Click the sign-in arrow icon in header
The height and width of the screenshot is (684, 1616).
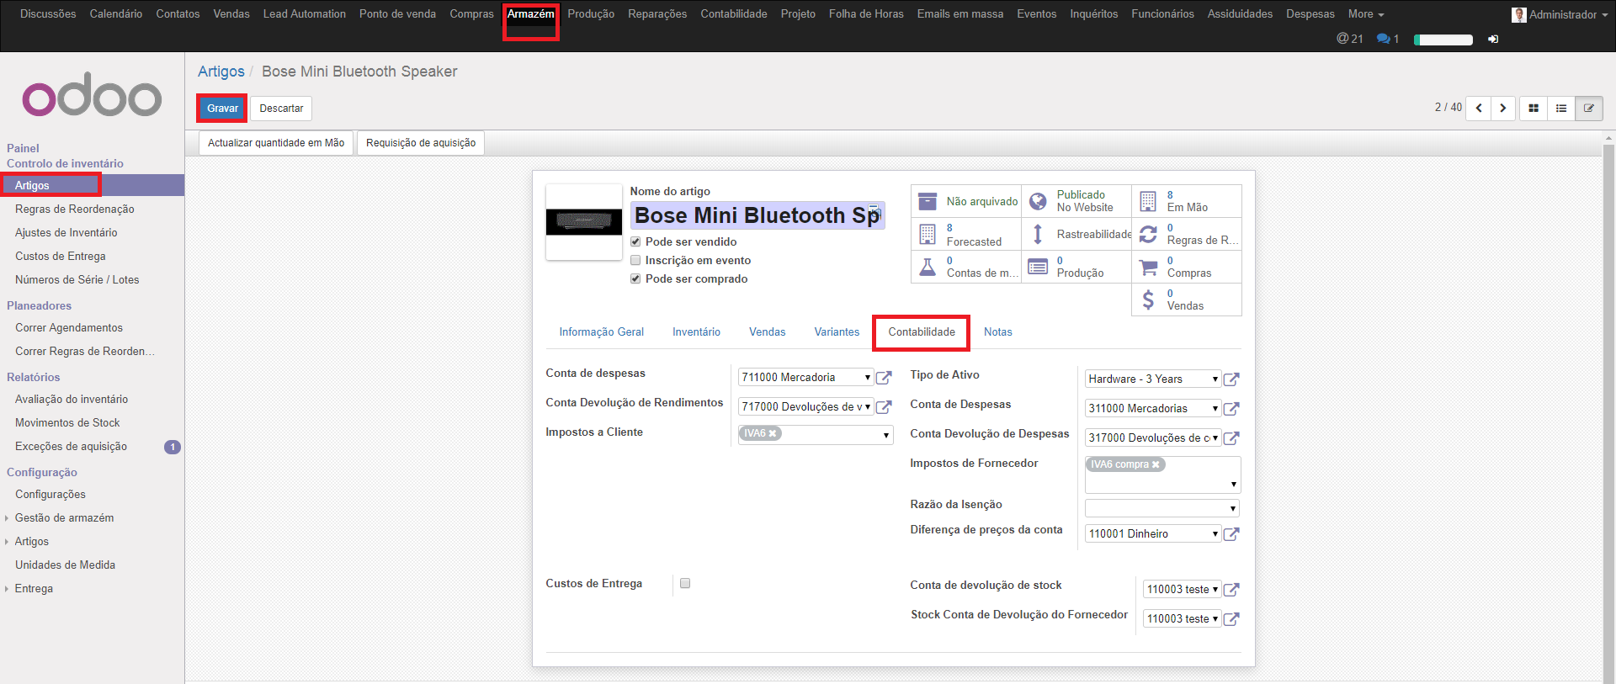(1493, 40)
